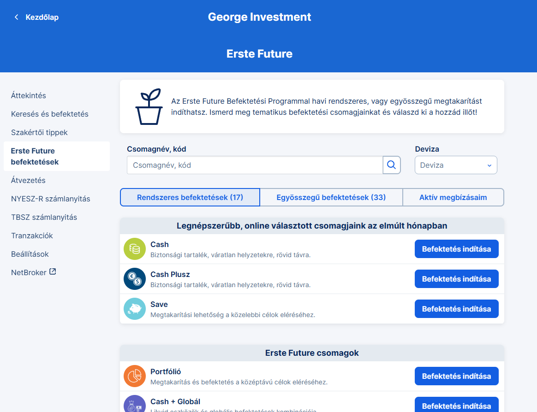Viewport: 537px width, 412px height.
Task: Click the back arrow beside Kezdőlap
Action: 17,17
